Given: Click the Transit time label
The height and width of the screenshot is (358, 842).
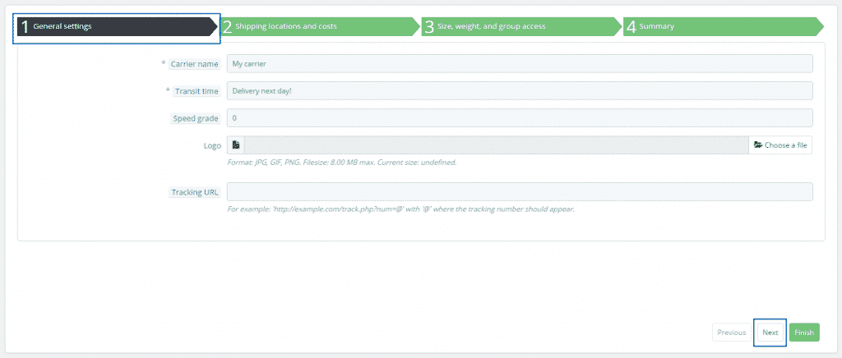Looking at the screenshot, I should point(197,91).
